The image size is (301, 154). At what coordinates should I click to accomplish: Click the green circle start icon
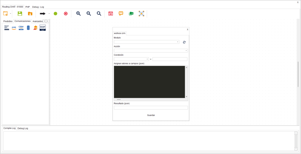(x=56, y=13)
